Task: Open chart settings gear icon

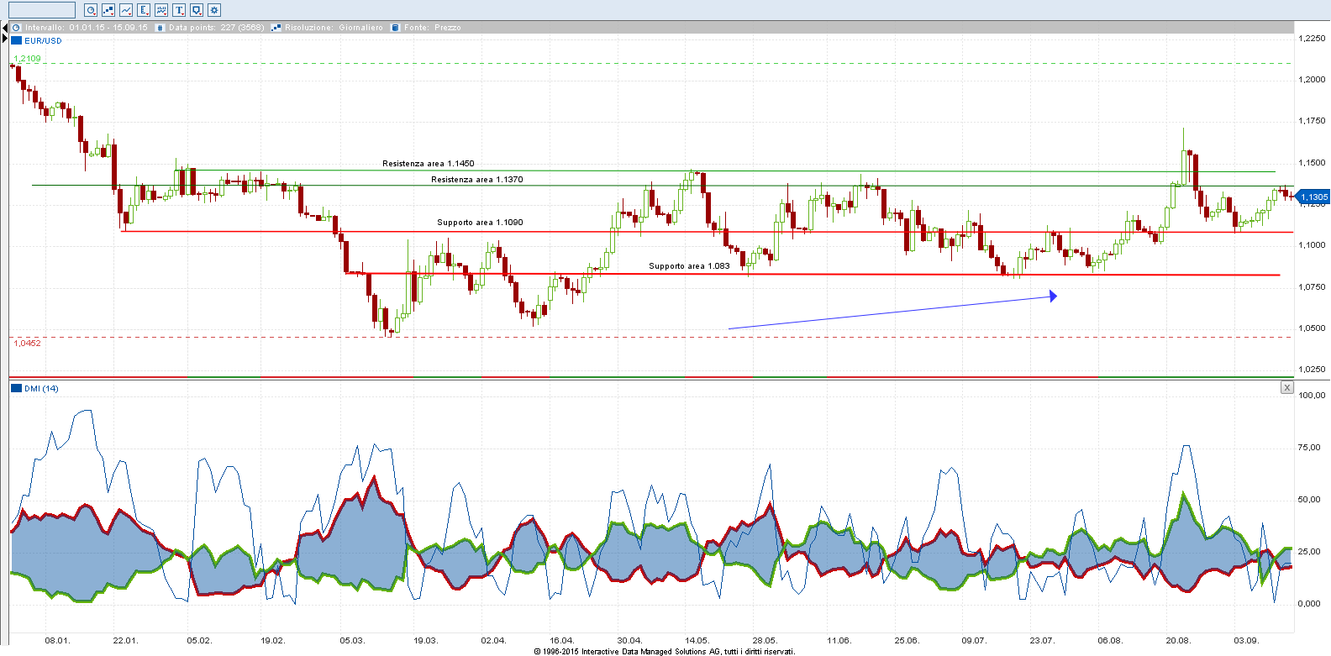Action: click(x=214, y=10)
